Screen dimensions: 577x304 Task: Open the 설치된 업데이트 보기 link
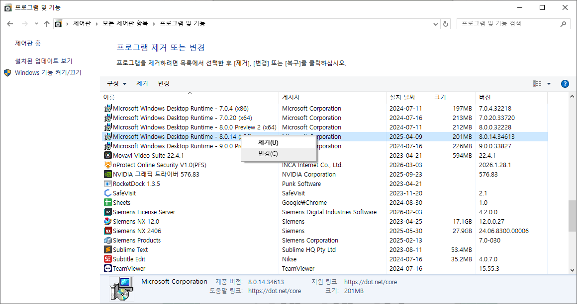[44, 61]
